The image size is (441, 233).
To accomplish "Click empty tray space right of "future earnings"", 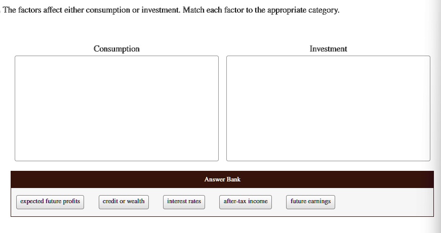I will click(x=384, y=202).
